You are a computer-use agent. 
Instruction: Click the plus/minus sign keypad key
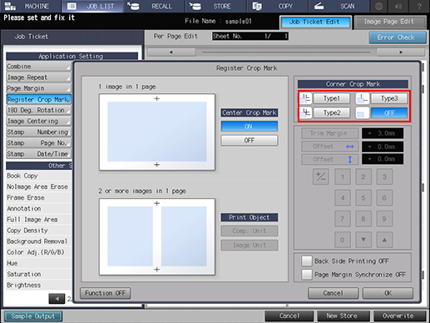(321, 176)
